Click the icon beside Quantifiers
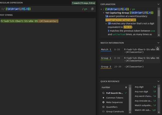The height and width of the screenshot is (115, 162). pos(103,107)
